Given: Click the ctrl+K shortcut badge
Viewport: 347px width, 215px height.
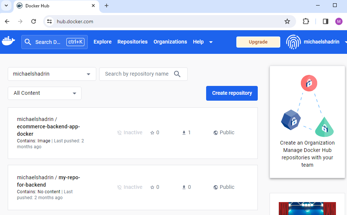Looking at the screenshot, I should click(76, 42).
